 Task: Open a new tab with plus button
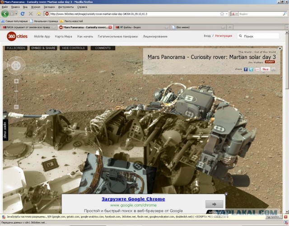(x=230, y=27)
